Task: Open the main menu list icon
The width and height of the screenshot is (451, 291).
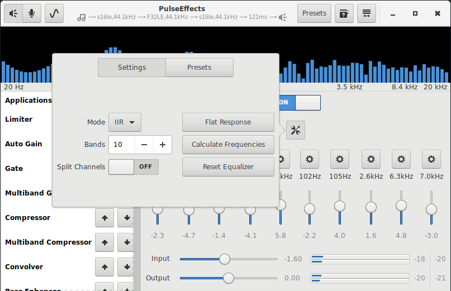Action: (x=367, y=13)
